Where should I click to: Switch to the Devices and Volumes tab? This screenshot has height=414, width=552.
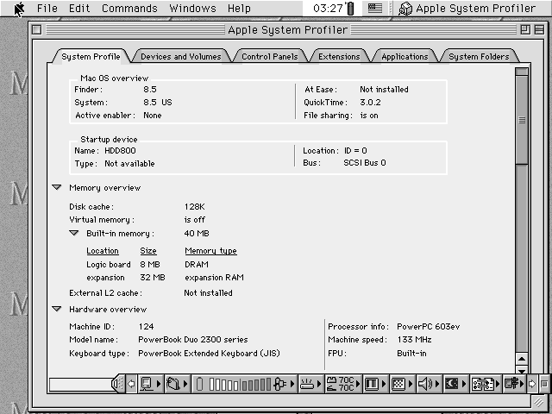(x=181, y=56)
